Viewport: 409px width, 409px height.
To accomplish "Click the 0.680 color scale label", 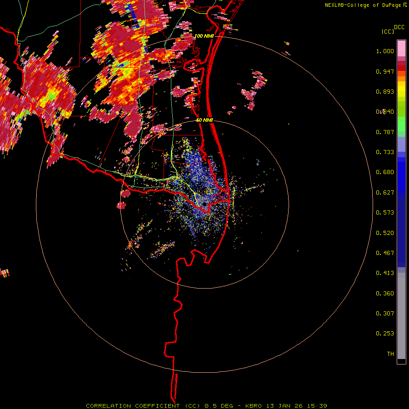I will click(385, 172).
